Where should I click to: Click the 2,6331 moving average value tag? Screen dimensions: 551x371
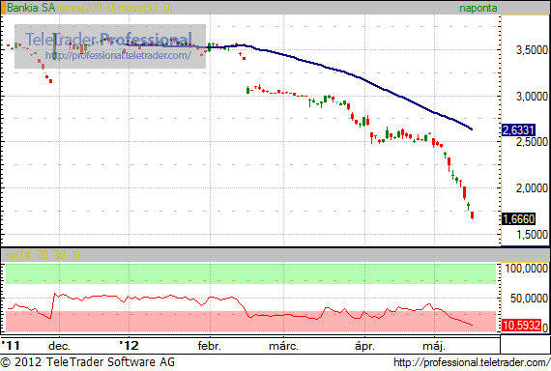tap(518, 130)
